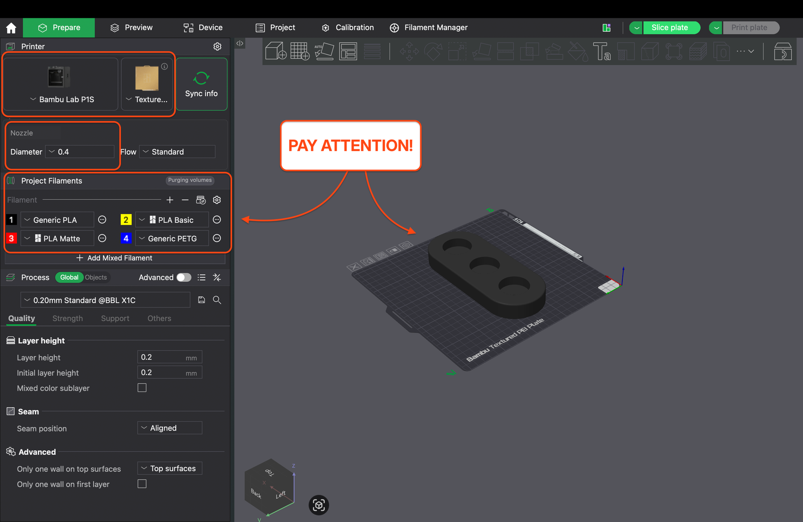Screen dimensions: 803x522
Task: Open the Flow Standard dropdown
Action: (177, 152)
